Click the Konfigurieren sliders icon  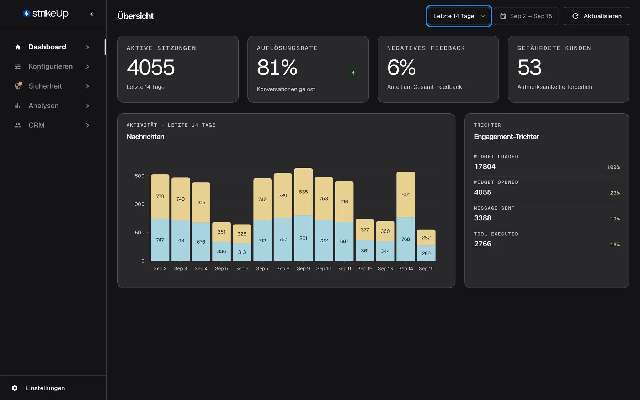18,66
